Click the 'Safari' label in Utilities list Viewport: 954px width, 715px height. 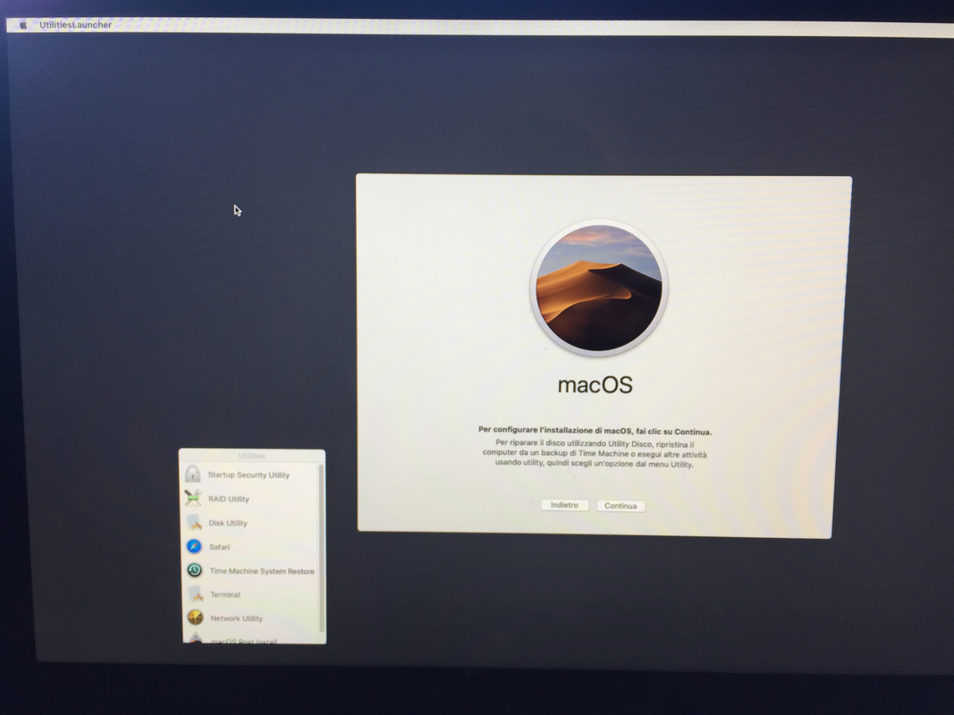click(x=220, y=547)
